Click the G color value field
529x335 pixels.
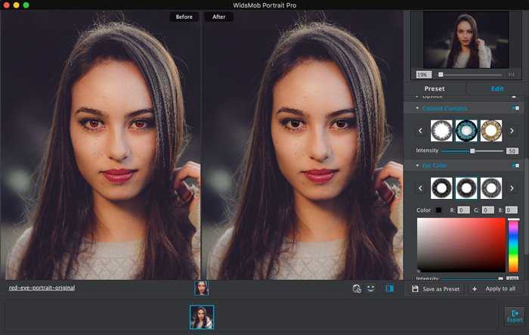click(488, 210)
